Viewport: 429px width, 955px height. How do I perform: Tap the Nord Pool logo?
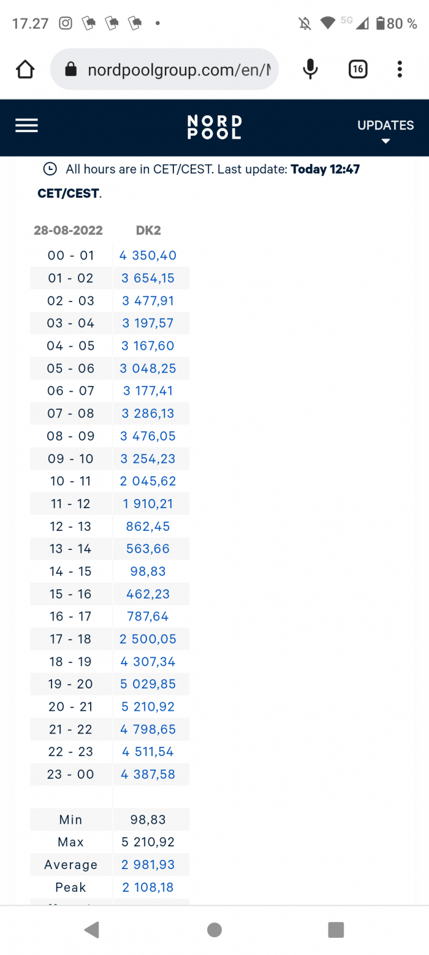coord(214,127)
